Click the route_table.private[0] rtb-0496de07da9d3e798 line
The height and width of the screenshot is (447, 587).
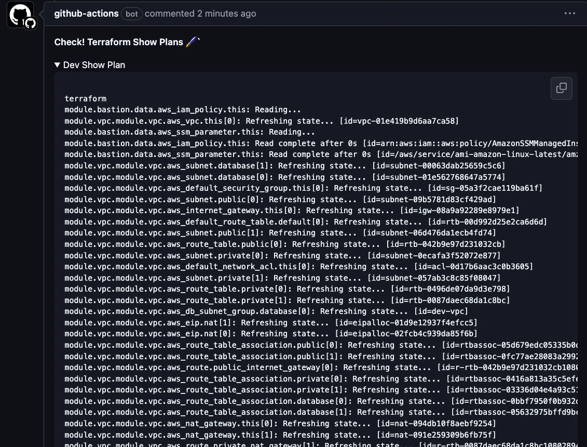[287, 289]
